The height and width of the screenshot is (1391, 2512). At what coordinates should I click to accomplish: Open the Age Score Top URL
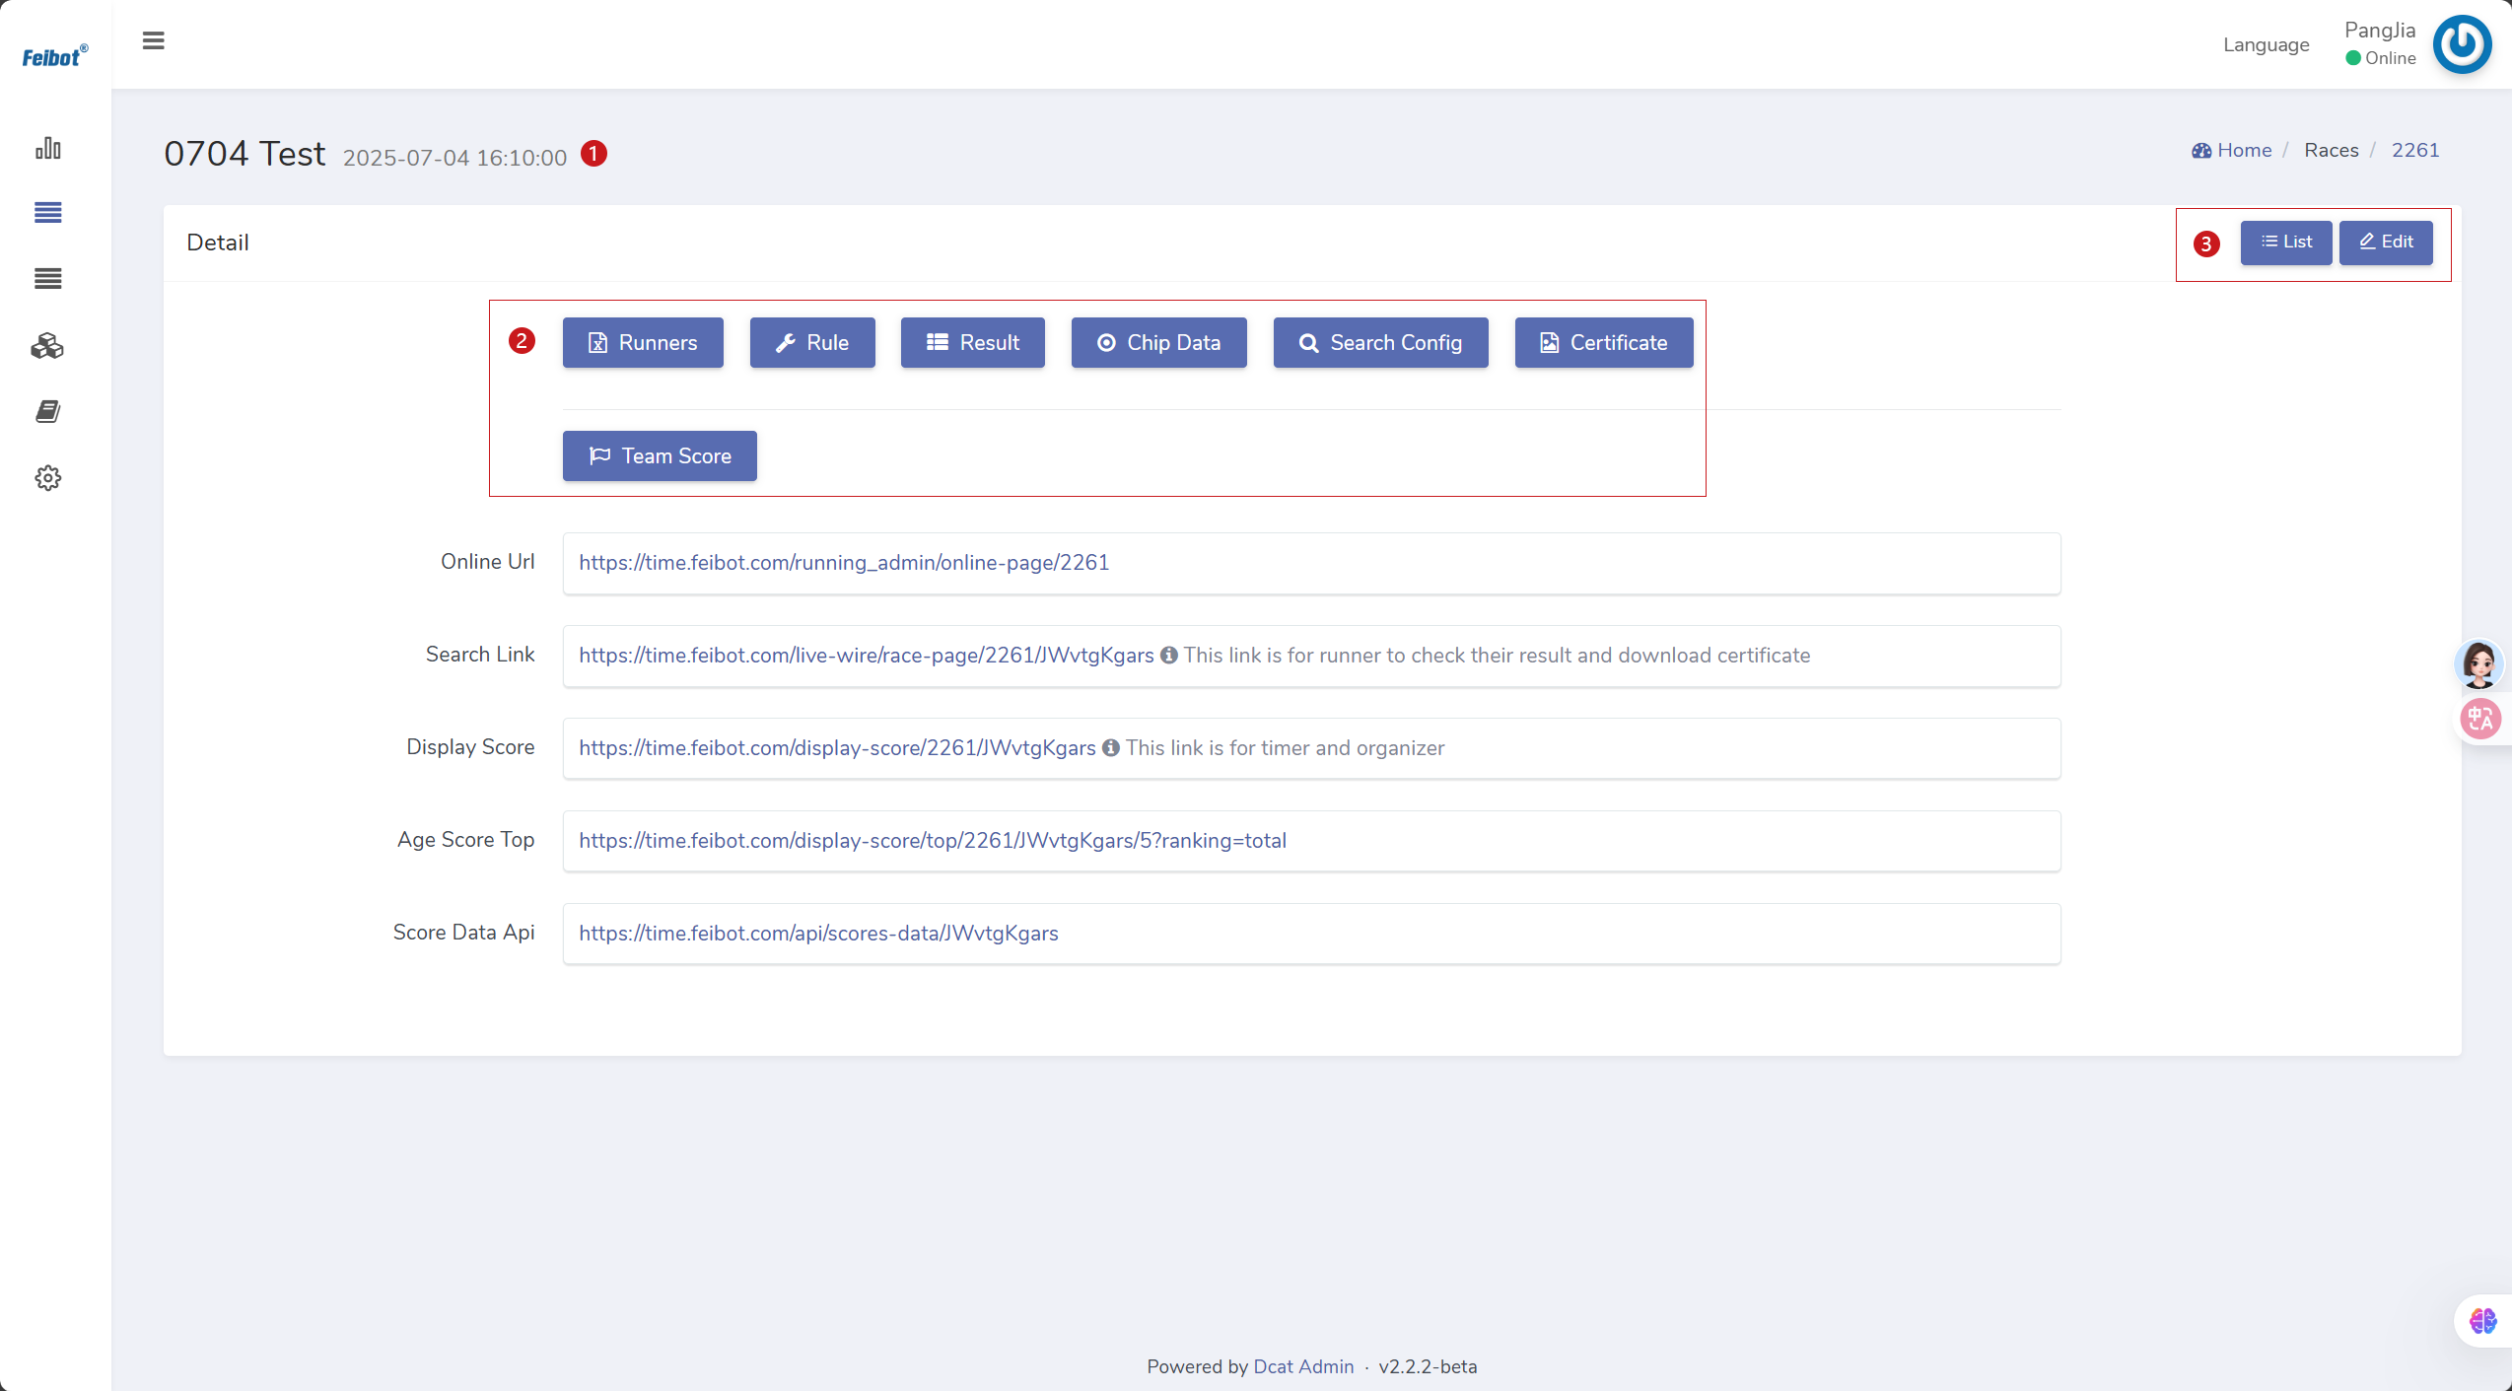933,840
